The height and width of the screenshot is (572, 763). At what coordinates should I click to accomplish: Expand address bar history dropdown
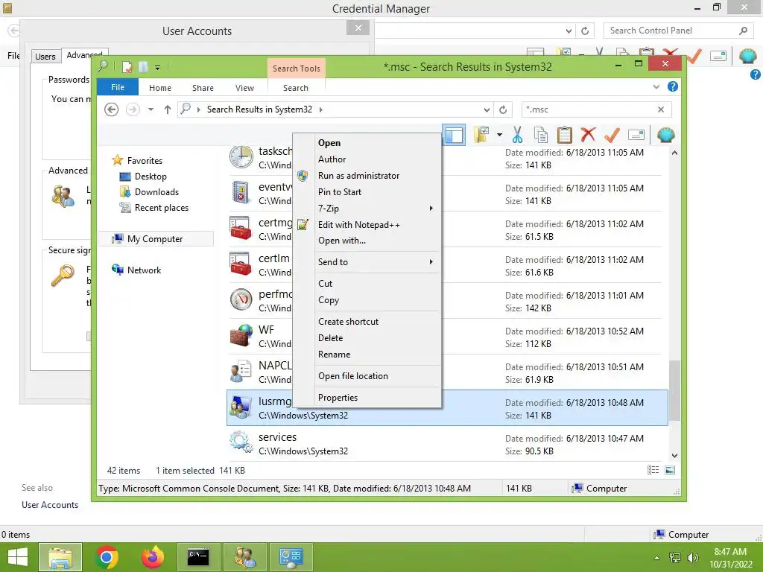click(x=486, y=109)
